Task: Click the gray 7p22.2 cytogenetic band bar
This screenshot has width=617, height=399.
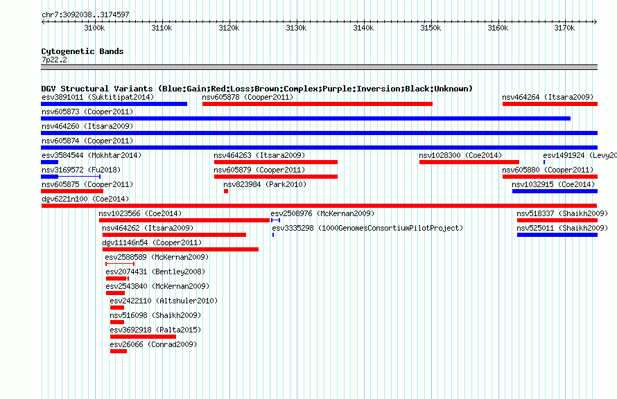Action: point(319,68)
